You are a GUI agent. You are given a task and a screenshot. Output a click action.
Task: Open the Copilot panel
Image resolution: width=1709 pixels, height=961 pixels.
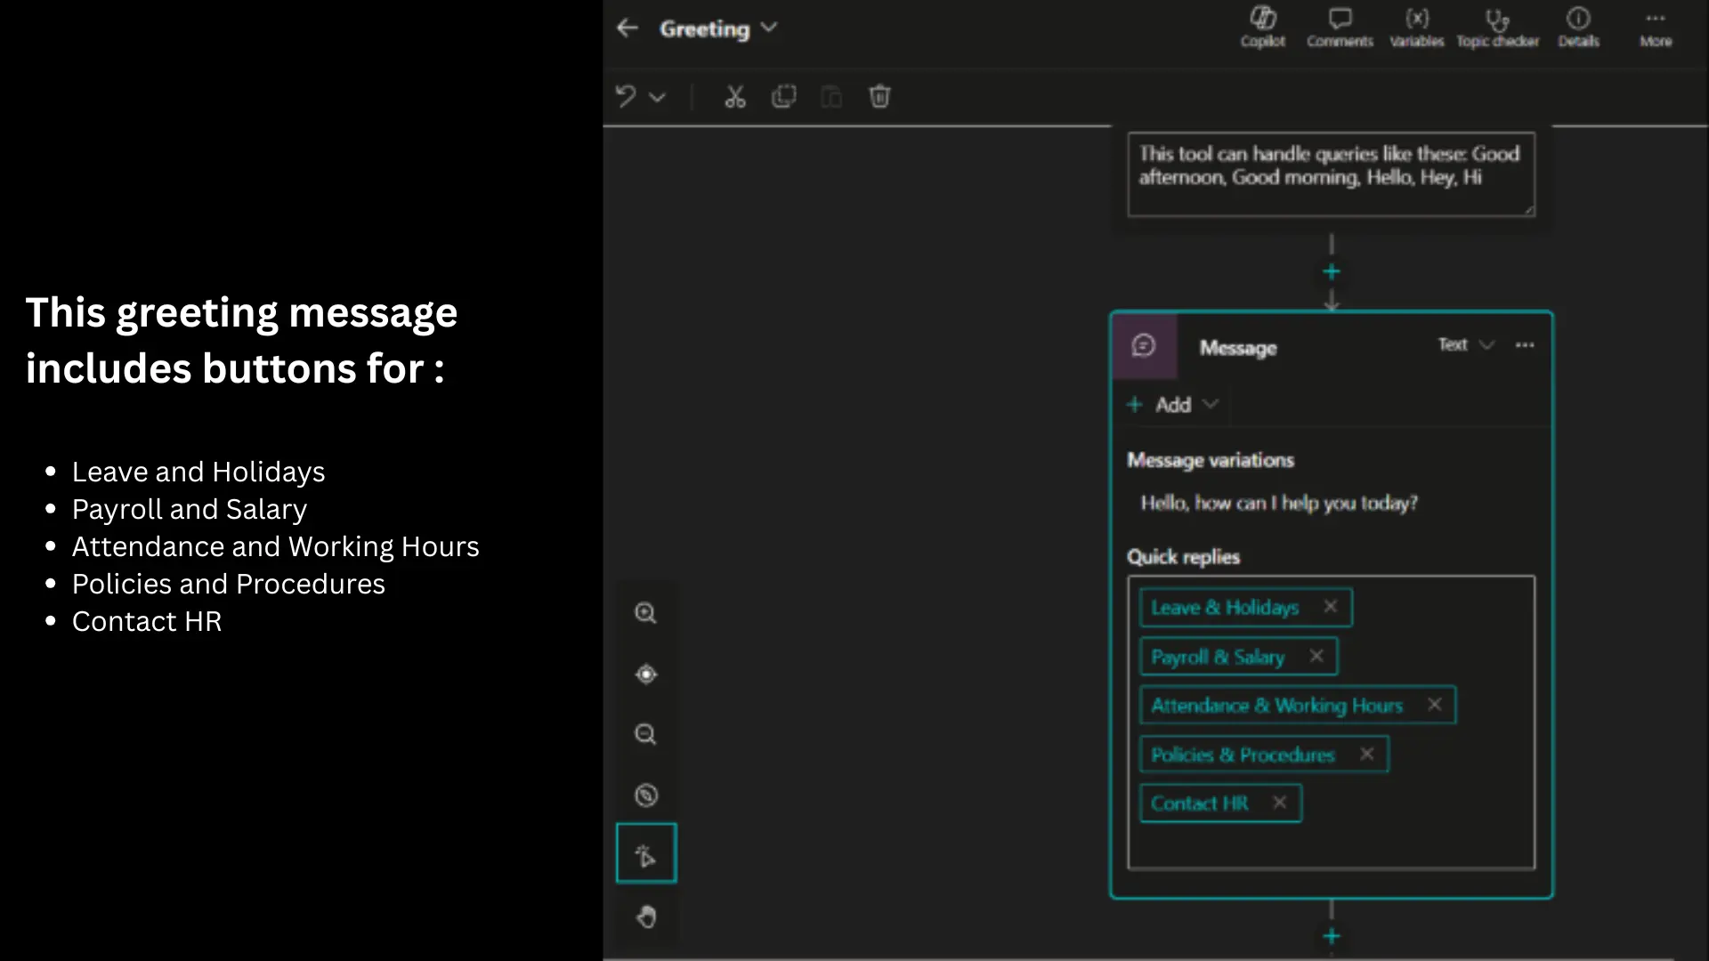coord(1262,27)
